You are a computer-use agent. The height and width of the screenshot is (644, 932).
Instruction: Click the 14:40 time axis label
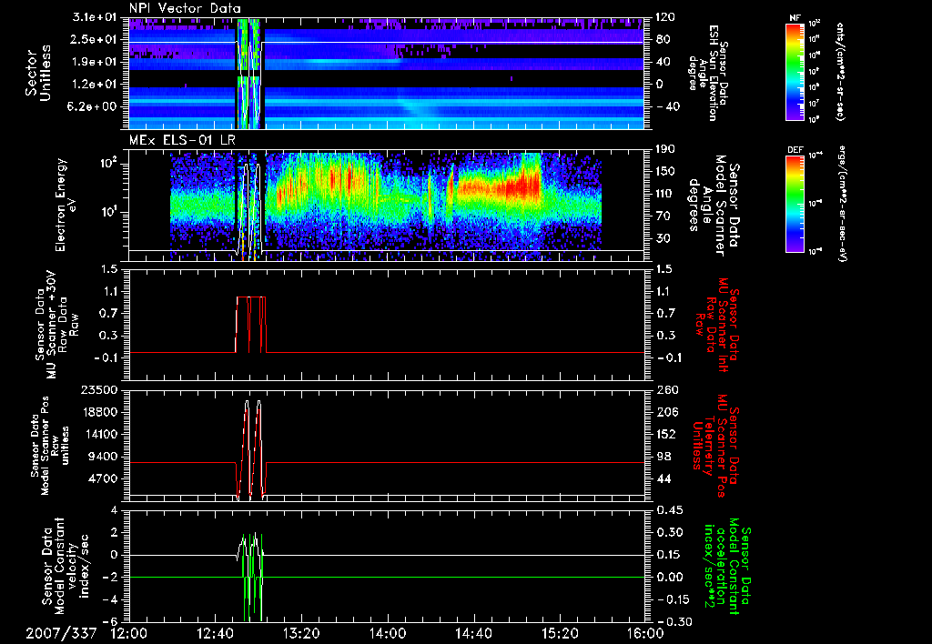click(473, 633)
